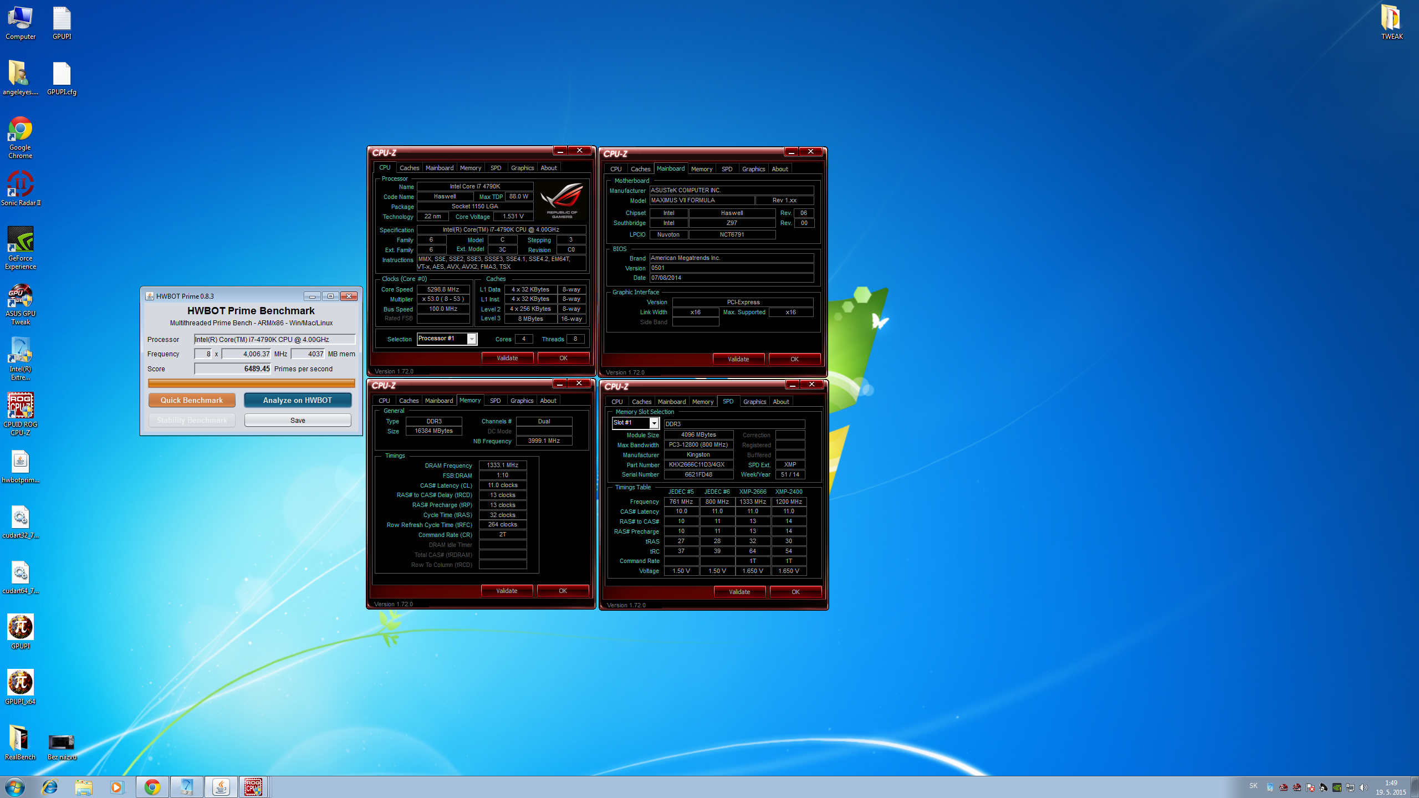Click the Score value field 6489.45
The width and height of the screenshot is (1419, 798).
[233, 369]
